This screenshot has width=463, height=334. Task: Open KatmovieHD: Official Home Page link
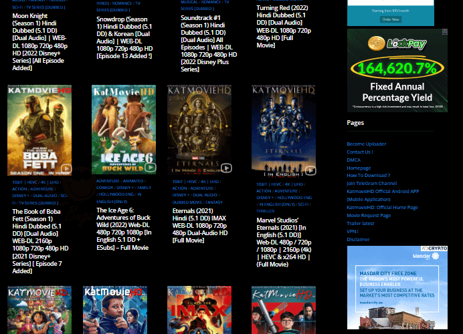(x=383, y=207)
